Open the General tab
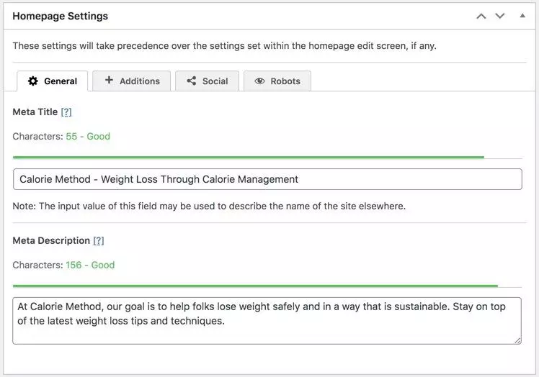This screenshot has width=539, height=377. click(53, 81)
